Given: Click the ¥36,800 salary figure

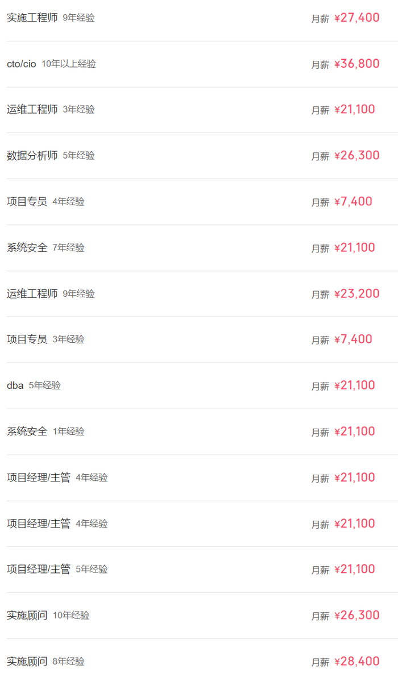Looking at the screenshot, I should [x=356, y=64].
